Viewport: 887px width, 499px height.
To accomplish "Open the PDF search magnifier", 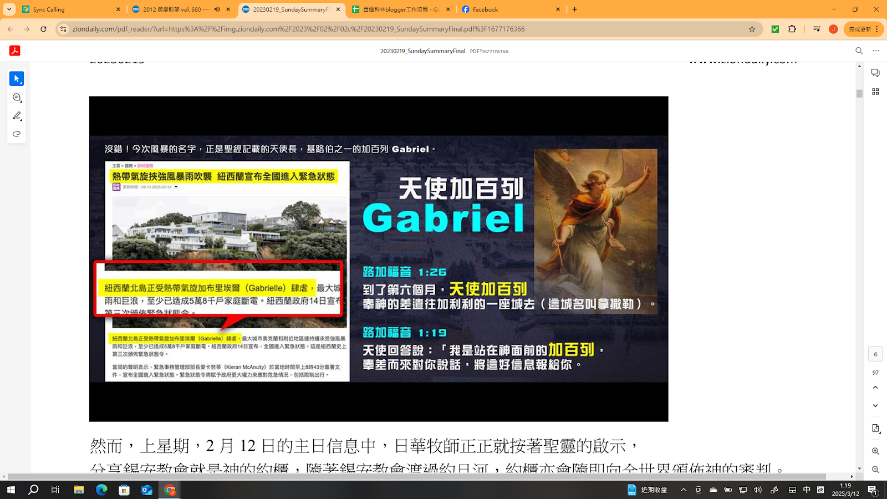I will point(859,50).
